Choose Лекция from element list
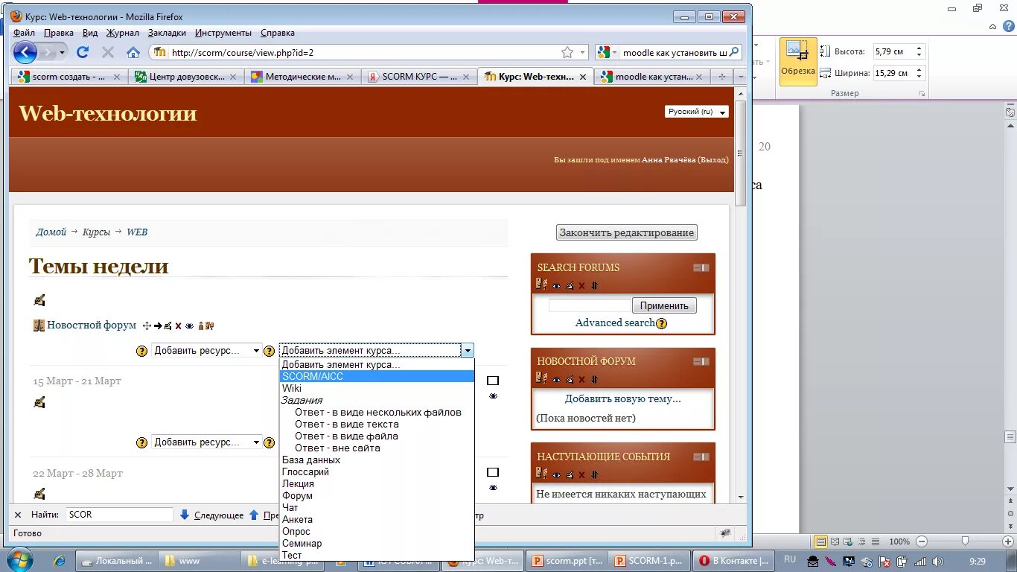1017x572 pixels. 377,483
